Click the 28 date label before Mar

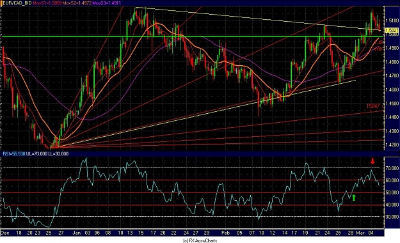tap(351, 233)
